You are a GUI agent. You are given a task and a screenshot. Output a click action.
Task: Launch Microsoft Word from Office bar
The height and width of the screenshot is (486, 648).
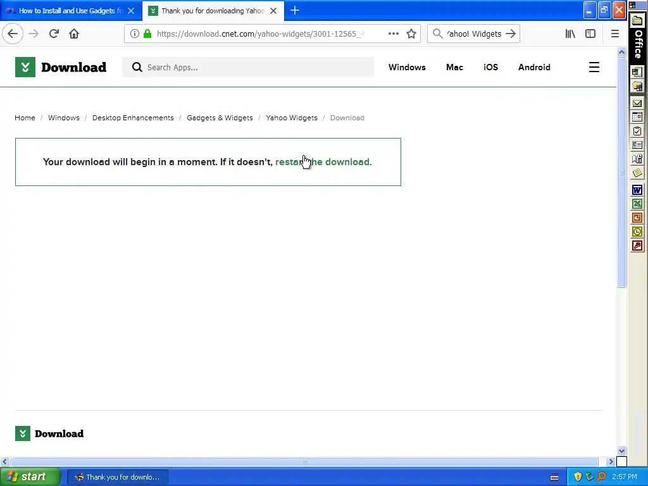click(637, 190)
